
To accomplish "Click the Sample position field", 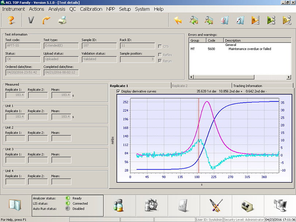I will (137, 59).
